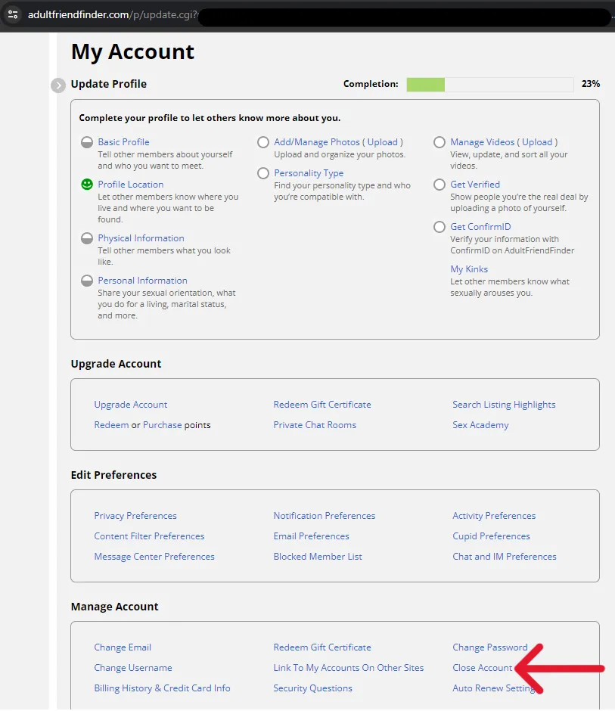Open Activity Preferences

click(x=494, y=516)
